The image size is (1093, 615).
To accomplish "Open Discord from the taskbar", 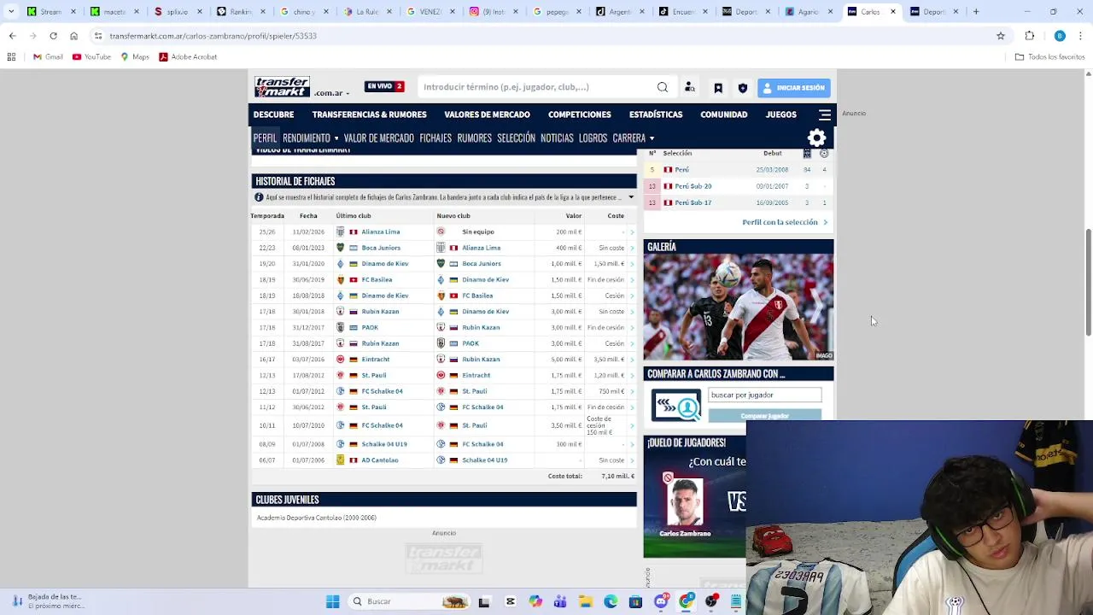I will pos(661,601).
